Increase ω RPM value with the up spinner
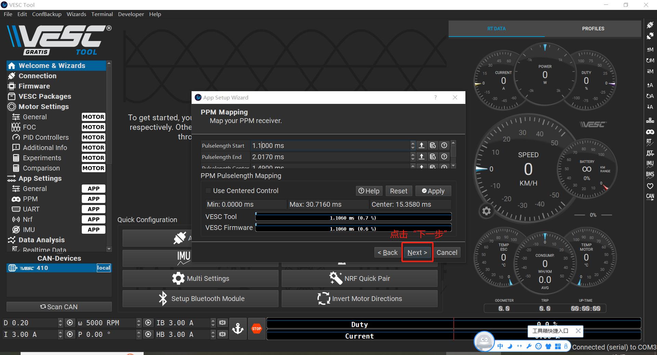The width and height of the screenshot is (657, 355). (139, 321)
